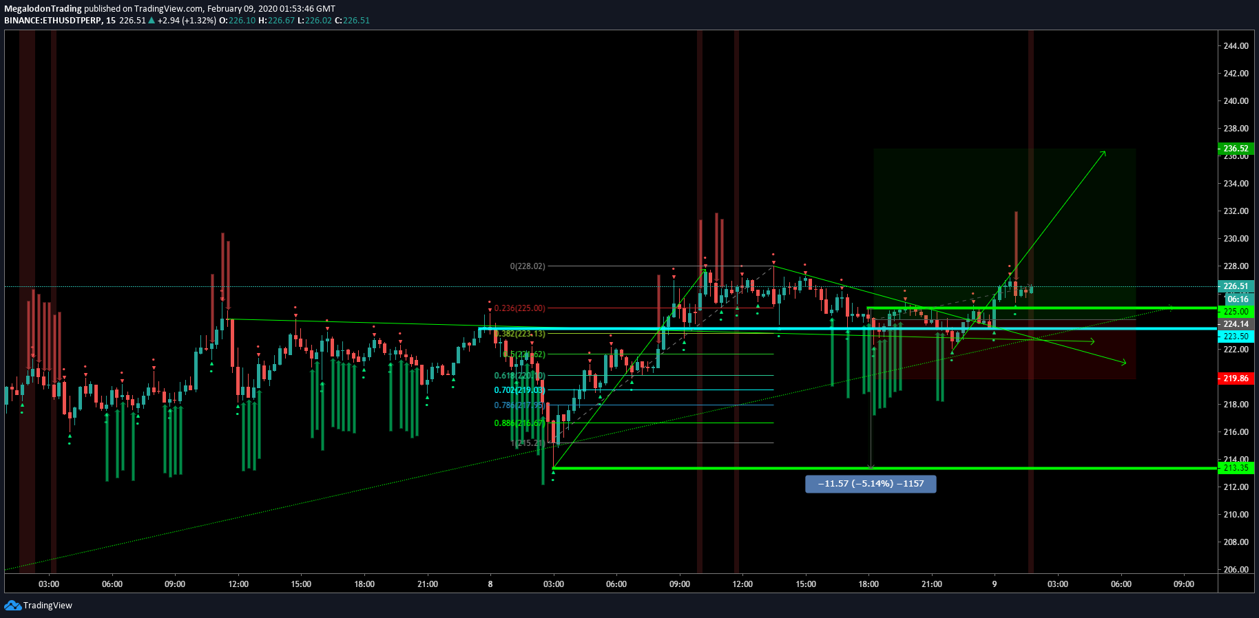The image size is (1259, 618).
Task: Select the cyan 223.50 price tag
Action: [1236, 337]
